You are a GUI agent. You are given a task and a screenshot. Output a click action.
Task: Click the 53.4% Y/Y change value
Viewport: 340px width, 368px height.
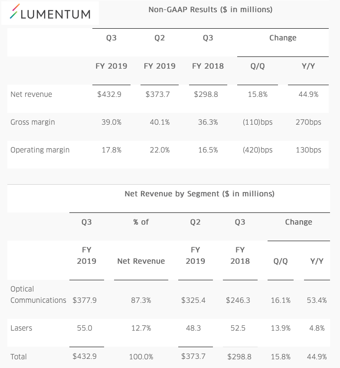click(316, 300)
